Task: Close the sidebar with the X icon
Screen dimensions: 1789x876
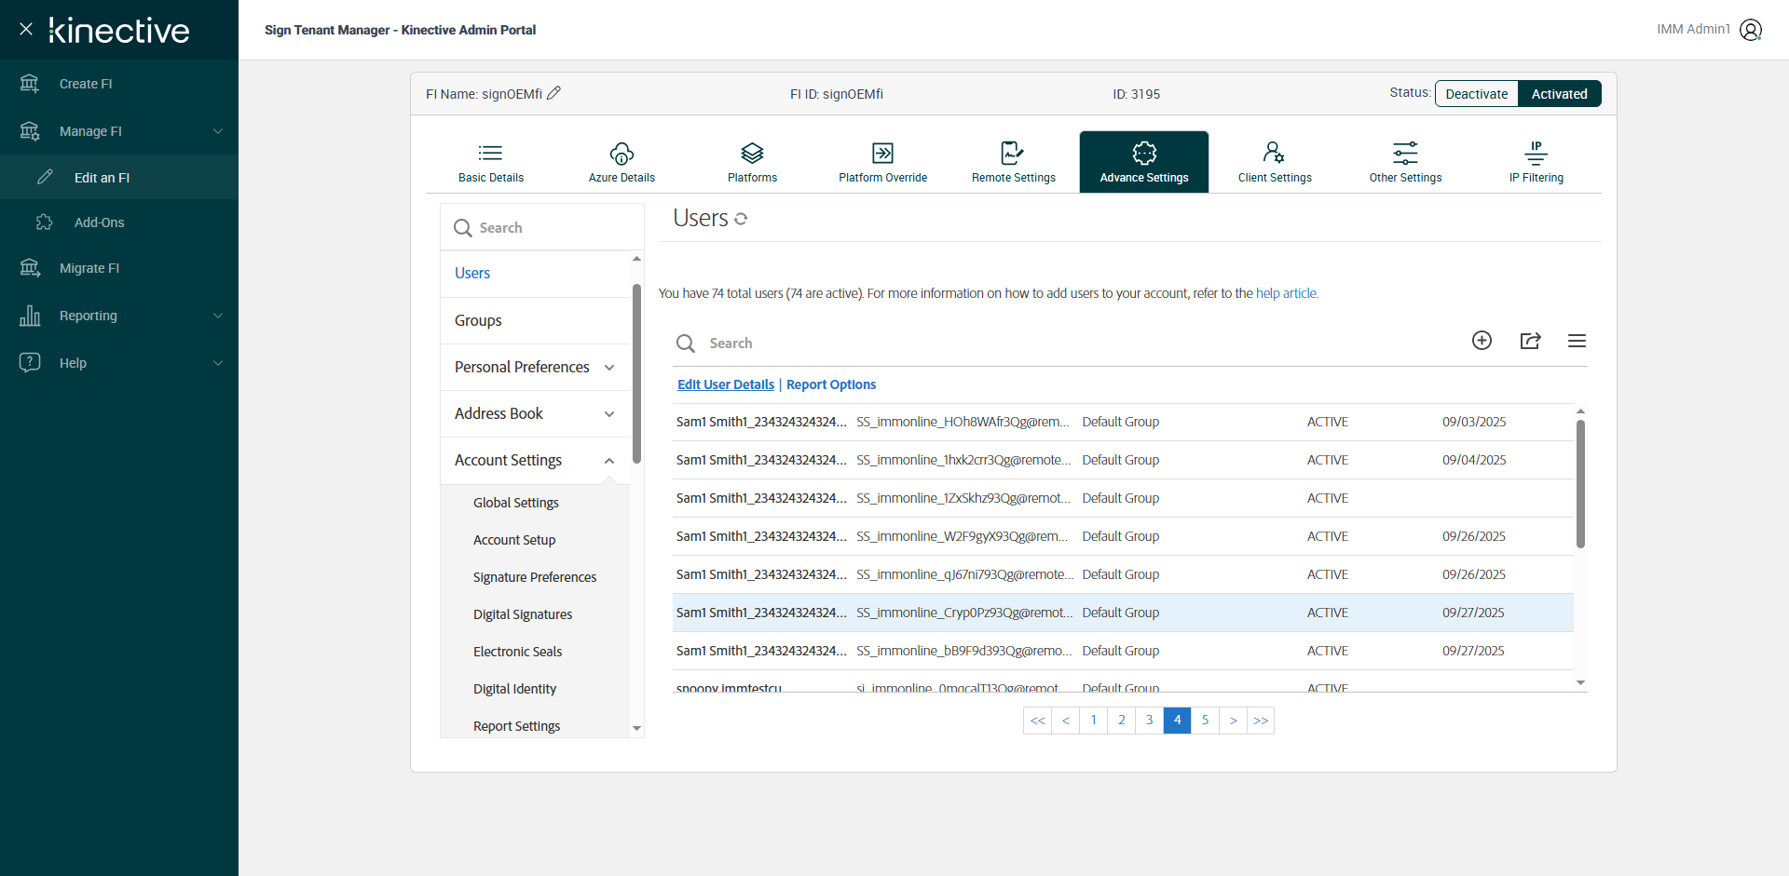Action: click(x=26, y=29)
